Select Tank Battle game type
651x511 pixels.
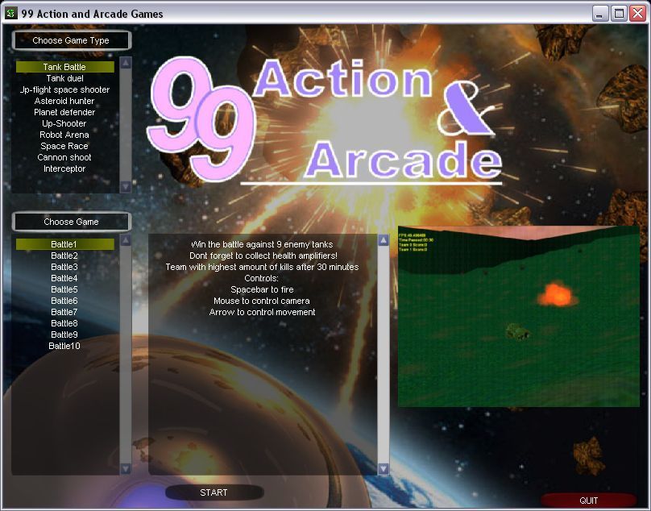pos(65,67)
